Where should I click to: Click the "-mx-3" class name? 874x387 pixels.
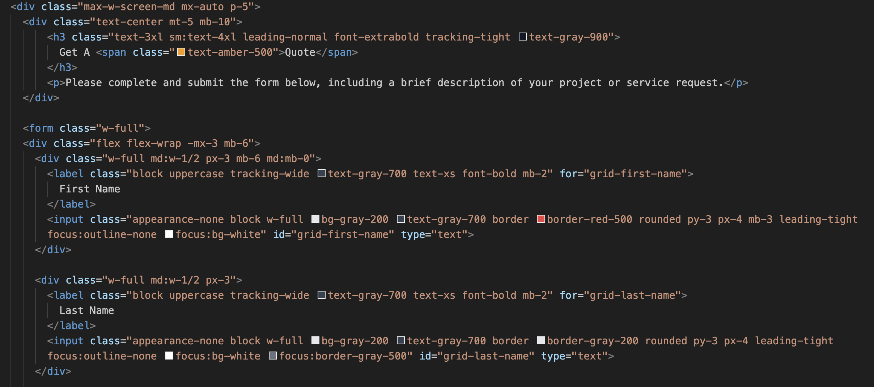[203, 143]
